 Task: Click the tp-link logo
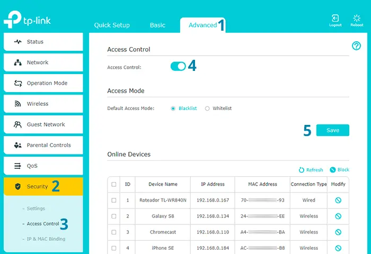pos(27,20)
